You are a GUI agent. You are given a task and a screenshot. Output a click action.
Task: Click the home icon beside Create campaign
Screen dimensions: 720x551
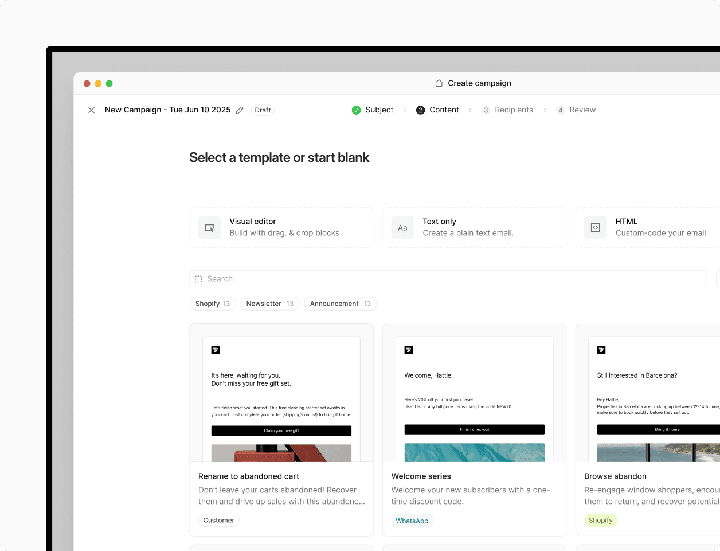(439, 83)
